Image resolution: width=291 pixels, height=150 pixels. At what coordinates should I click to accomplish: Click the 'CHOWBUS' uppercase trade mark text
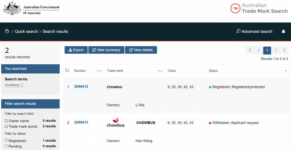coord(146,123)
